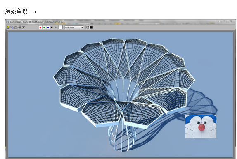237x159 pixels.
Task: Minimize the Camera001 render window
Action: point(220,21)
